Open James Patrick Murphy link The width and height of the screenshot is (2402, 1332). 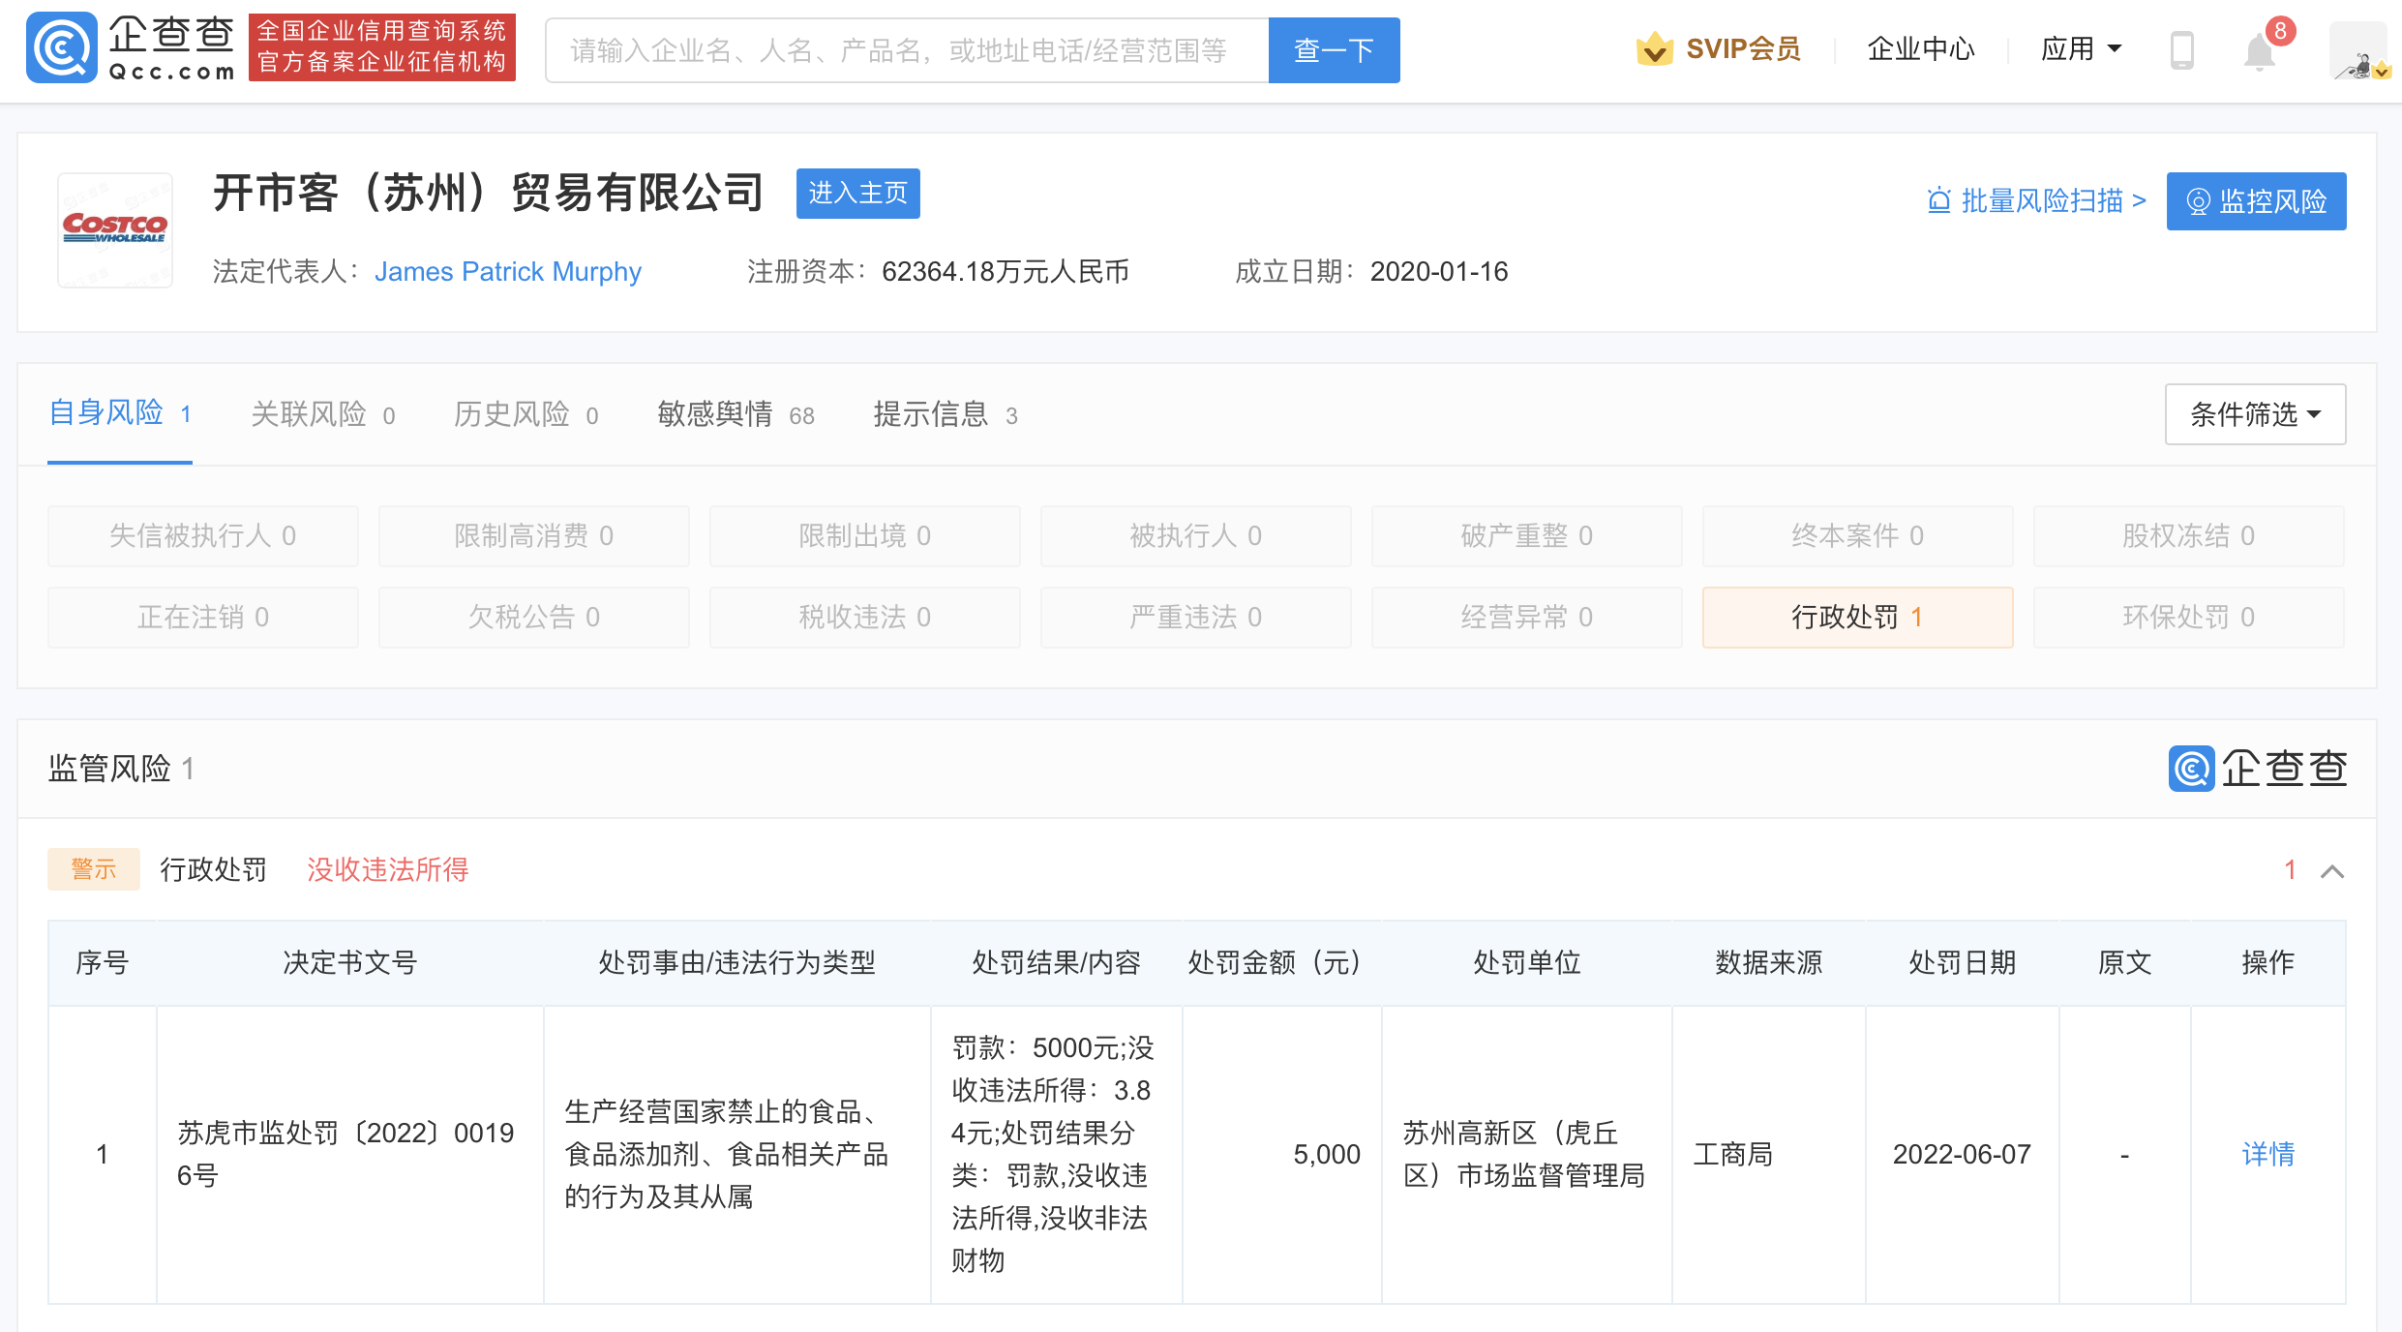[508, 272]
